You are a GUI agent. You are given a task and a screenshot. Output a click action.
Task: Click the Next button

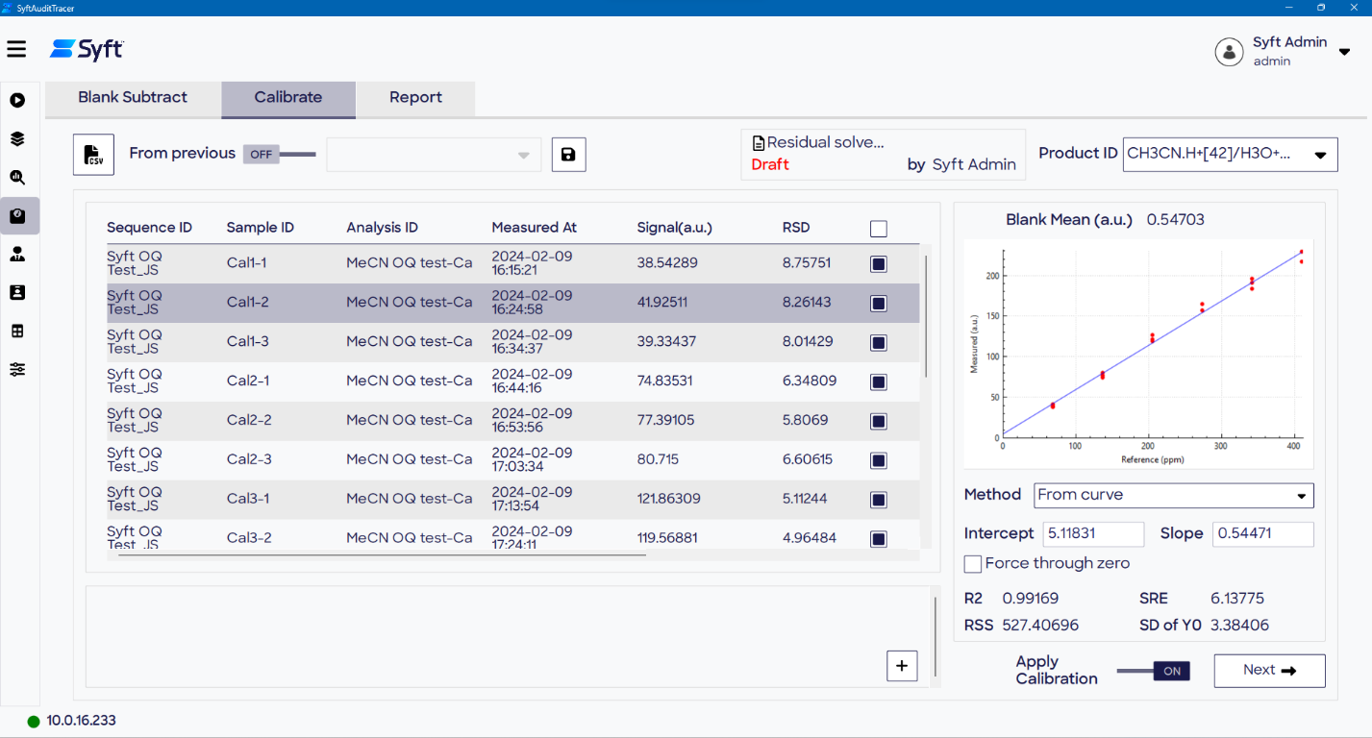click(1269, 671)
